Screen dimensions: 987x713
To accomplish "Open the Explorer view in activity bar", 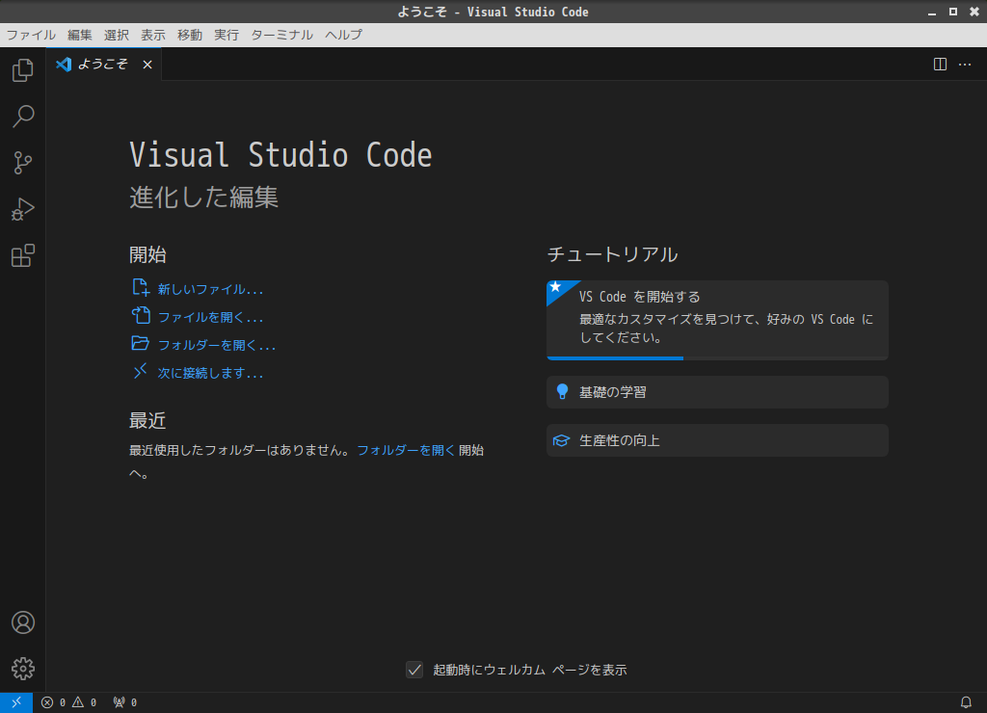I will (x=23, y=69).
